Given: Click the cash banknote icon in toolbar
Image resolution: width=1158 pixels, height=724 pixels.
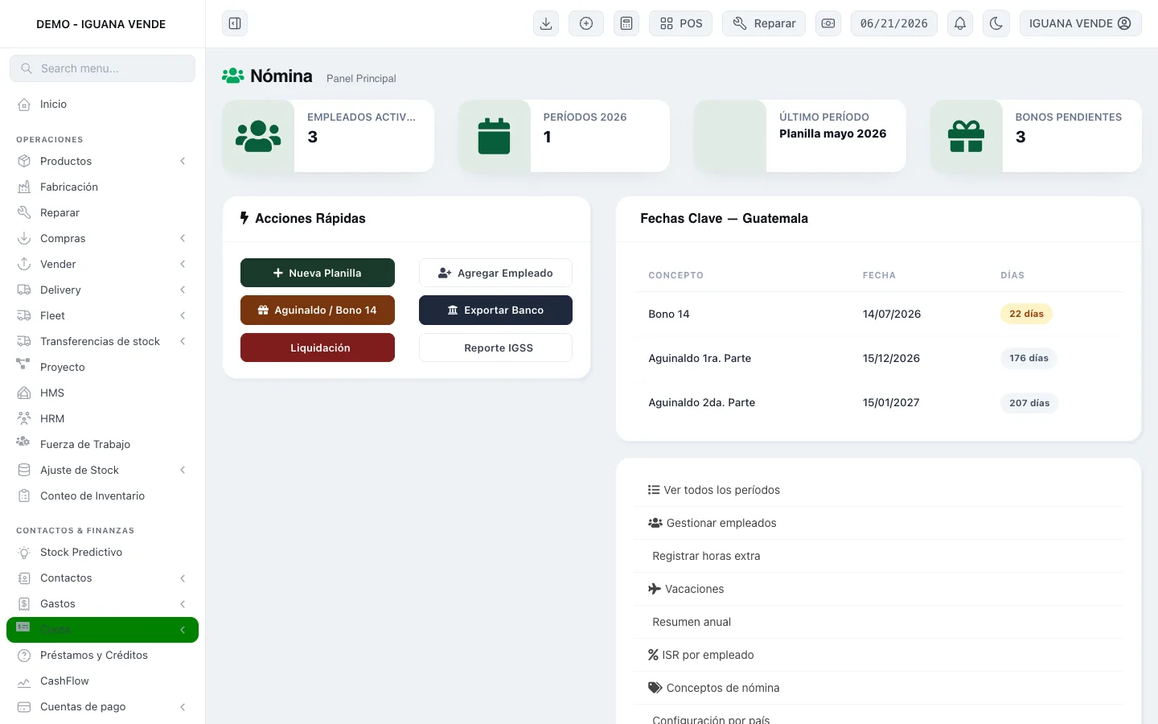Looking at the screenshot, I should click(828, 23).
